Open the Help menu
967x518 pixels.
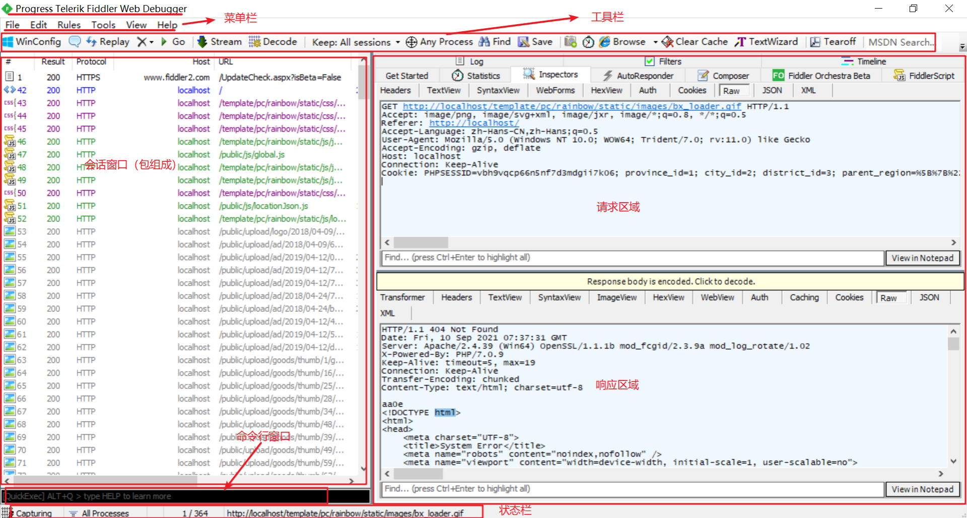pos(167,25)
